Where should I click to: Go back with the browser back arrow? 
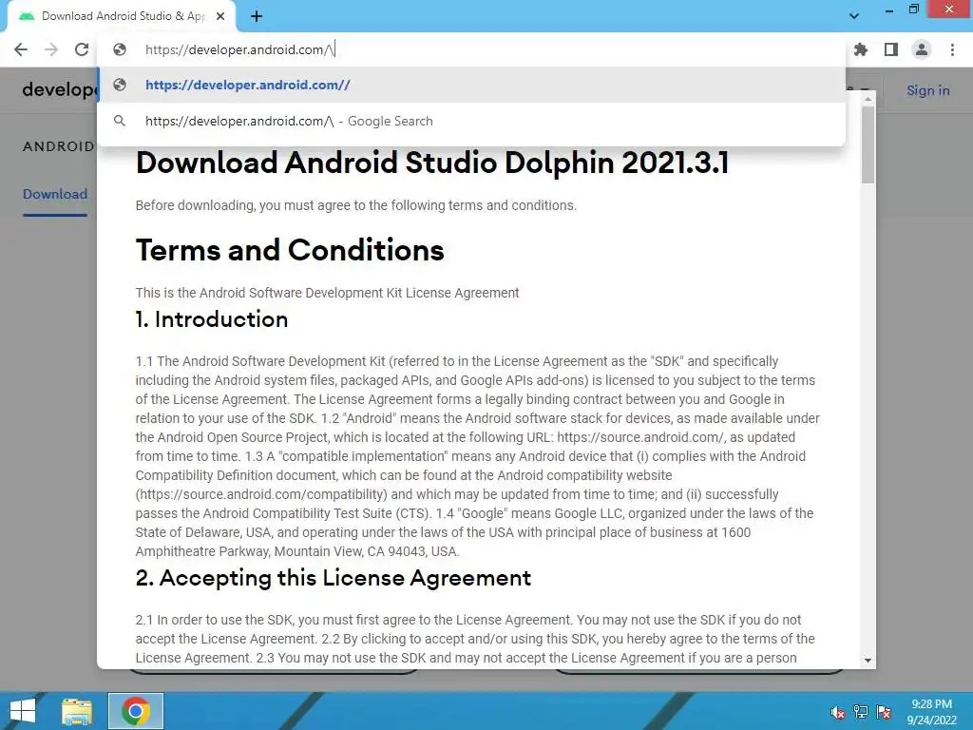[21, 49]
